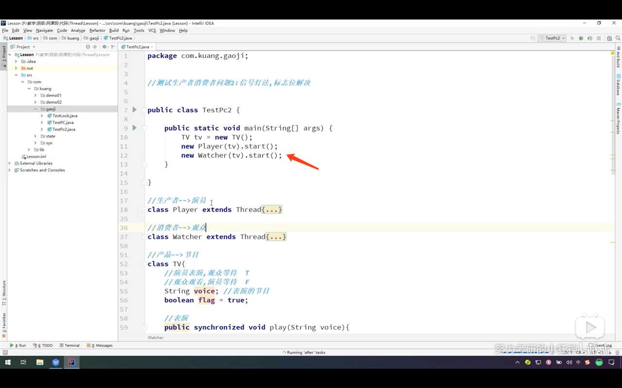This screenshot has height=388, width=622.
Task: Click scroll from source target icon
Action: (88, 47)
